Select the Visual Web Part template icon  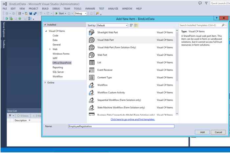click(x=92, y=40)
